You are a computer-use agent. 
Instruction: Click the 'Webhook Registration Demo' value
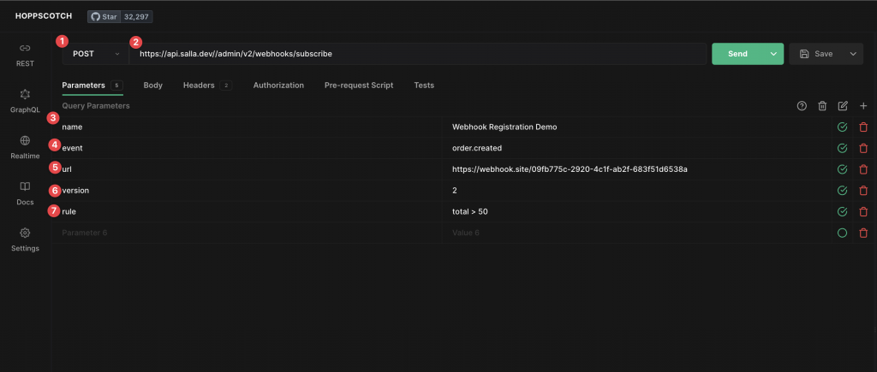coord(637,127)
